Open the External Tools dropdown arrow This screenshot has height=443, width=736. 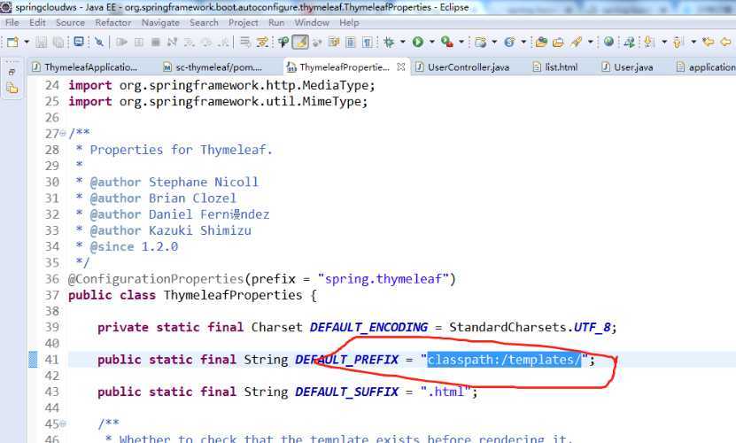click(461, 42)
